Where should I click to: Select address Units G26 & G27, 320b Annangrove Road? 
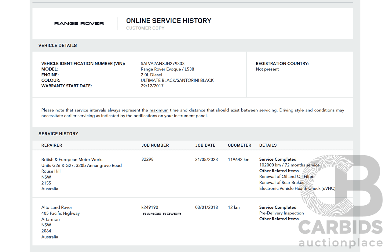coord(82,166)
